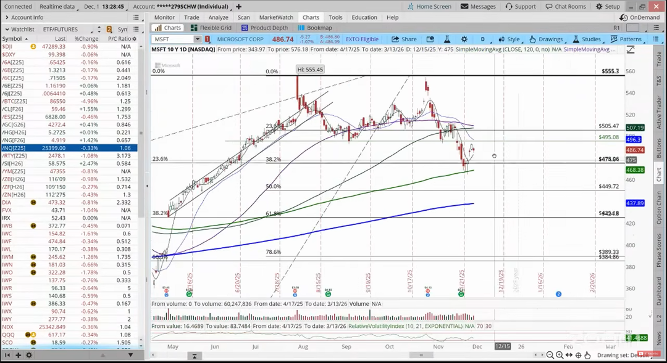Viewport: 667px width, 363px height.
Task: Expand the Account Info section
Action: 7,17
